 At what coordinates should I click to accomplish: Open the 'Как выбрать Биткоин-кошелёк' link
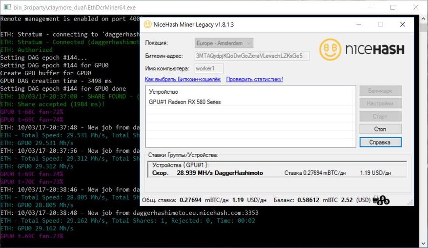click(x=183, y=79)
